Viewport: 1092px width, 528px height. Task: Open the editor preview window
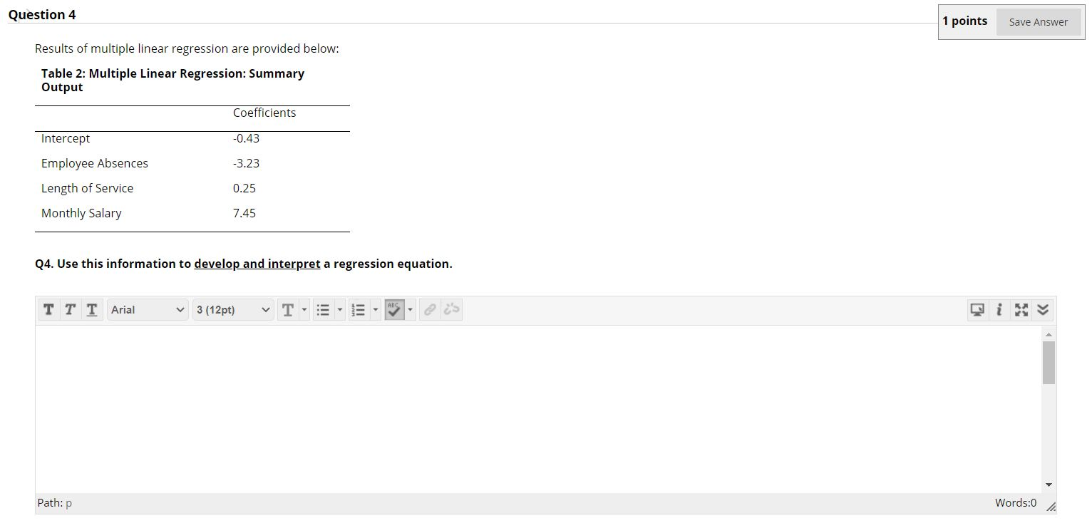pyautogui.click(x=977, y=309)
